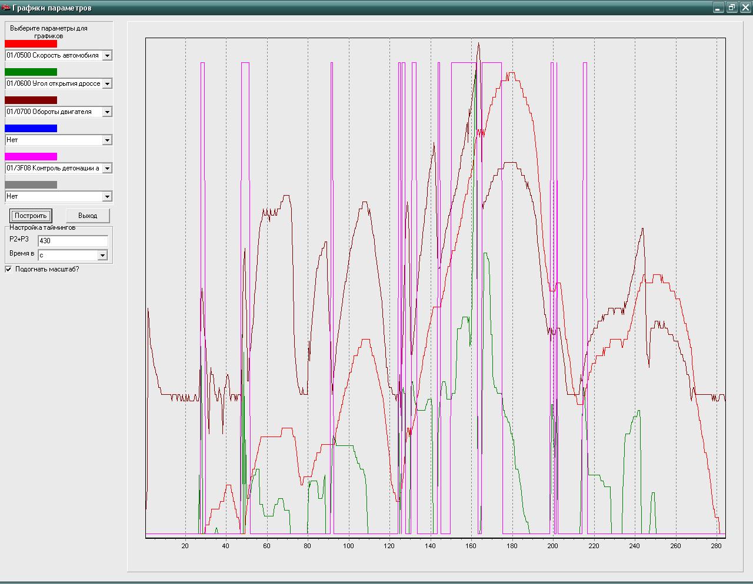This screenshot has height=584, width=753.
Task: Toggle the Подогнать масштаб checkbox
Action: click(x=8, y=269)
